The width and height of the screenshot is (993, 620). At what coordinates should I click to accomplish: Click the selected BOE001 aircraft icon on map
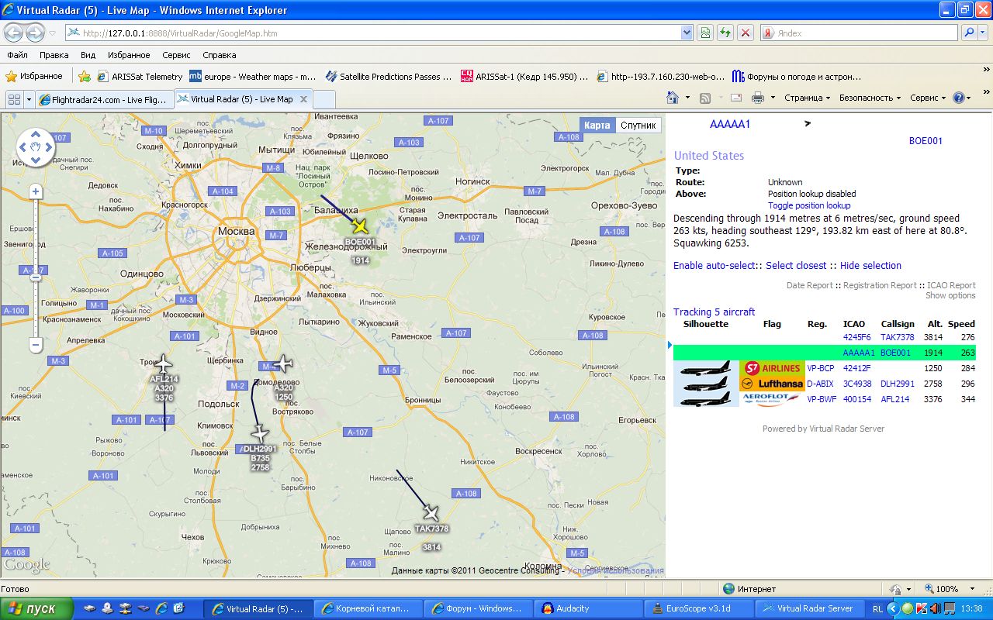point(359,226)
